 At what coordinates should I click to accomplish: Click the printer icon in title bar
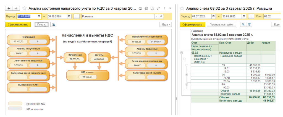146,9
